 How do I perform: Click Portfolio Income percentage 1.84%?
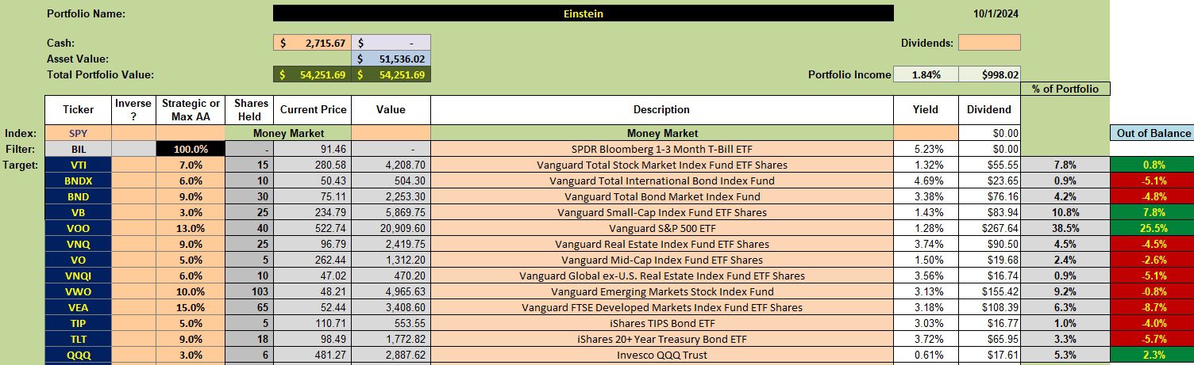tap(926, 74)
